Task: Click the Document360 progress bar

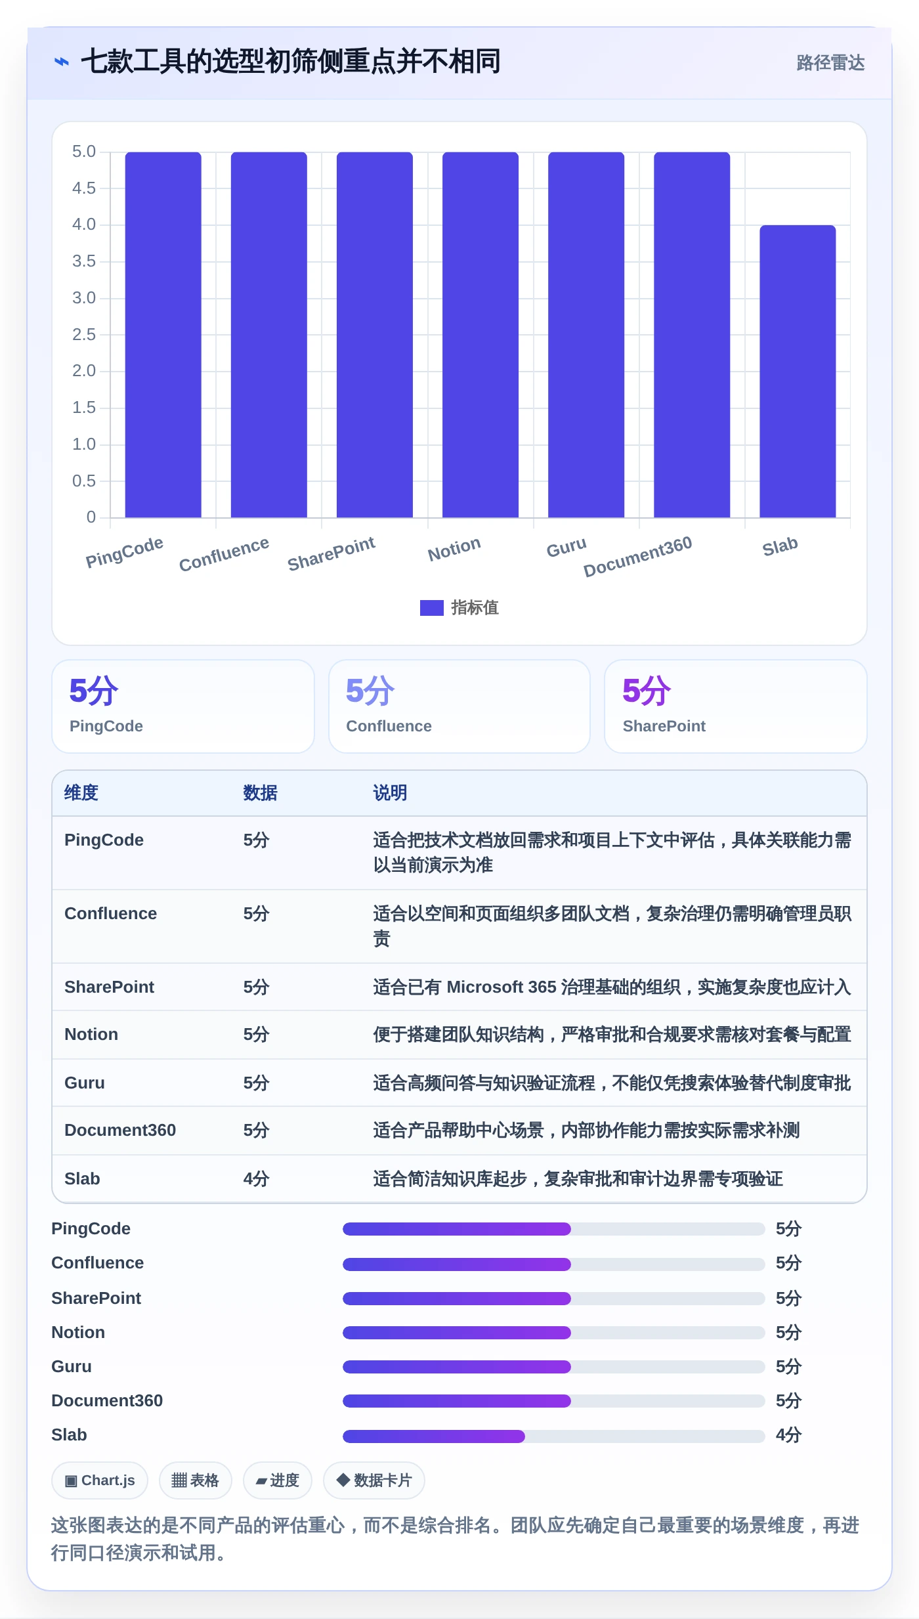Action: click(x=554, y=1401)
